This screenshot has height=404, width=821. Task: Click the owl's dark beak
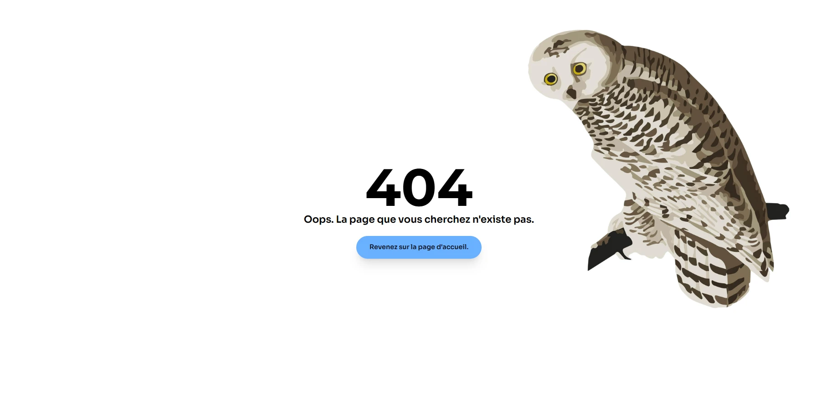click(x=571, y=94)
